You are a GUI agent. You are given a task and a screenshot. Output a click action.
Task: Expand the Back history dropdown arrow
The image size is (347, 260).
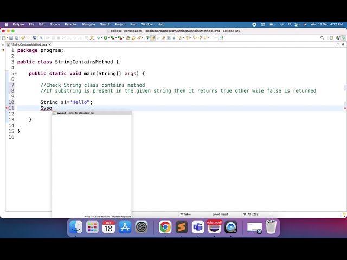coord(209,38)
